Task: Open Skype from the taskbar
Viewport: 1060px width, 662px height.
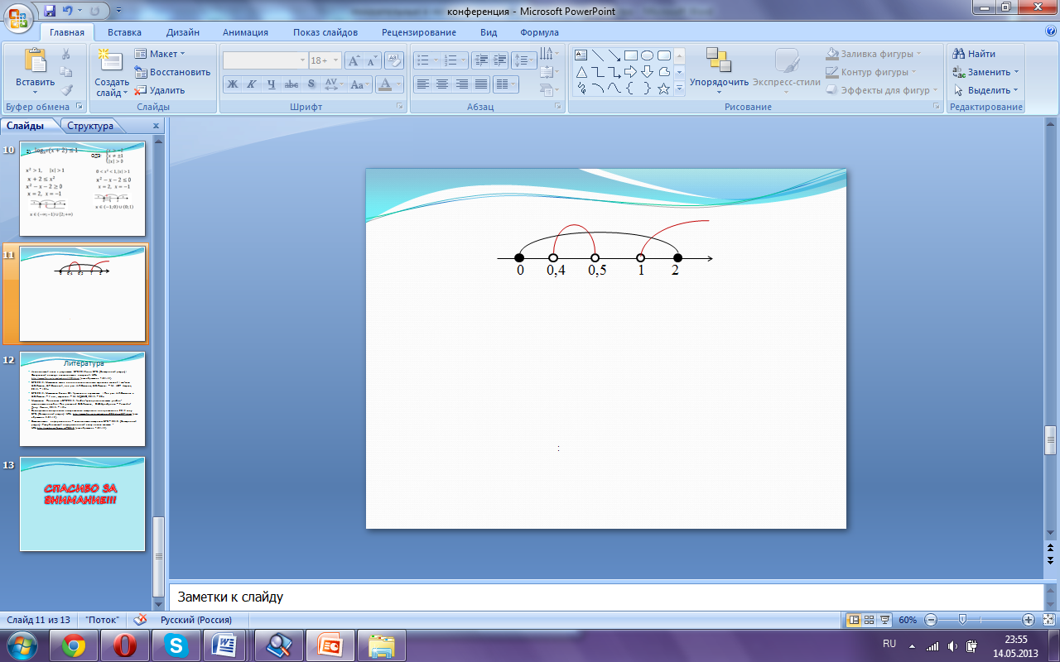Action: pyautogui.click(x=176, y=645)
